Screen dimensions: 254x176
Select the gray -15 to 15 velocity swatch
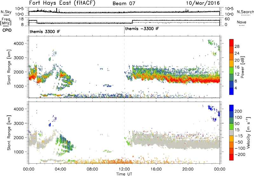(231, 133)
